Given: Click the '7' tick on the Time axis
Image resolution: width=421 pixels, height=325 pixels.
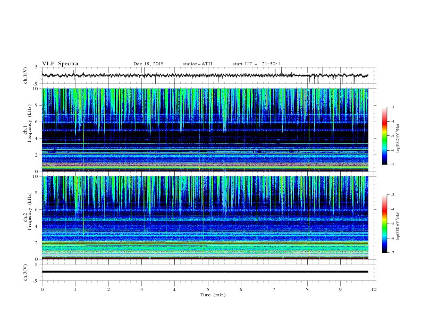Looking at the screenshot, I should 274,289.
